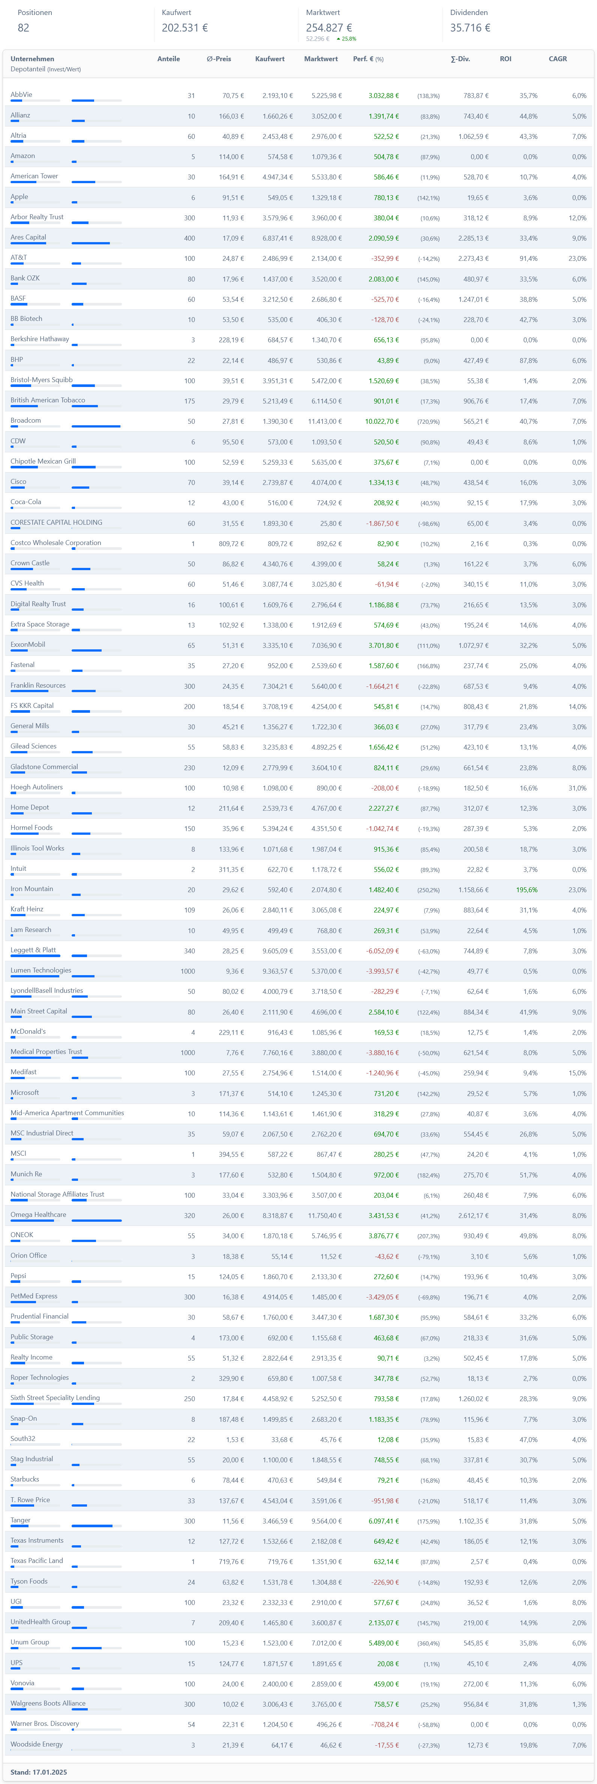Click the summary Marktwert total 254.827 €
Screen dimensions: 597x1784
(329, 28)
